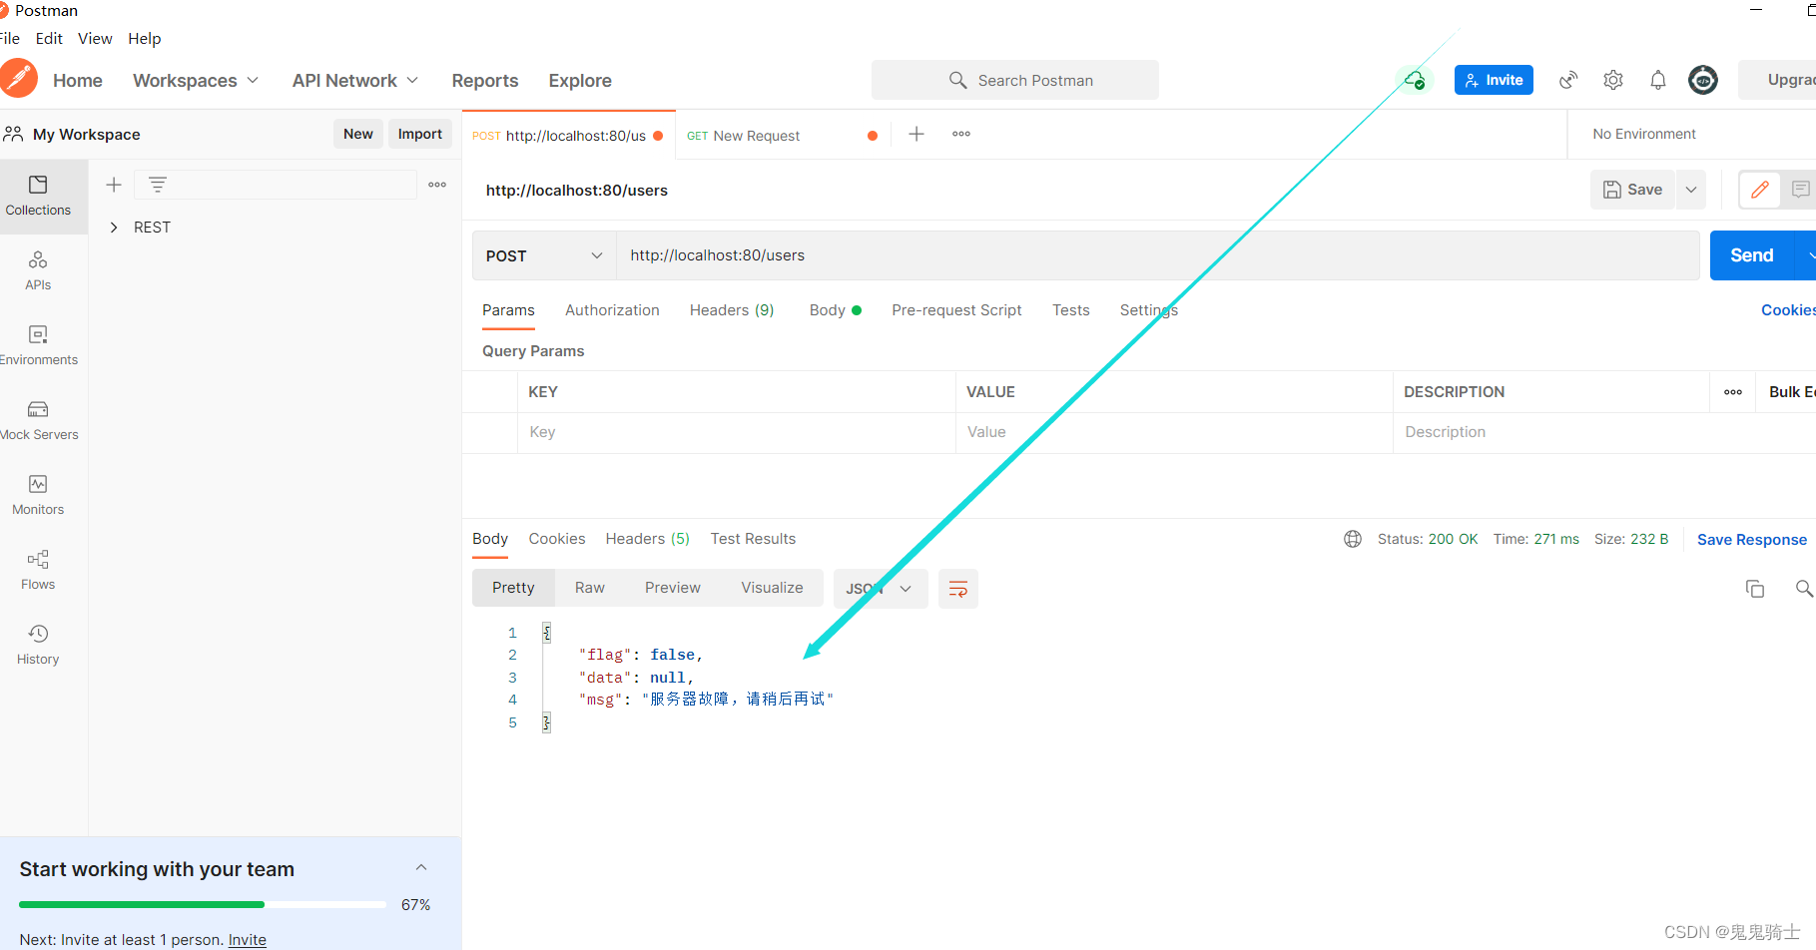Select the Raw response view

590,588
